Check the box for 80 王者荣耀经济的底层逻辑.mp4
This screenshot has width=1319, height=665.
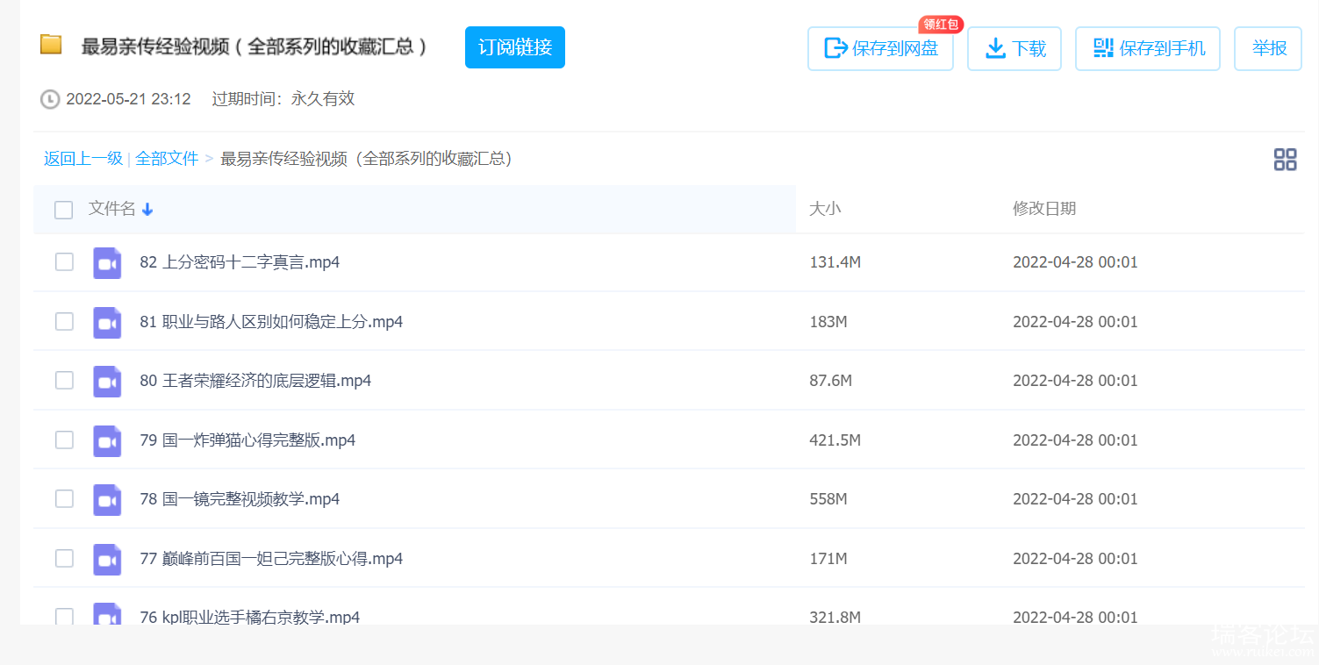[64, 380]
